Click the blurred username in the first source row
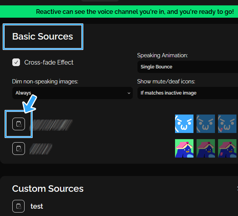 coord(51,124)
